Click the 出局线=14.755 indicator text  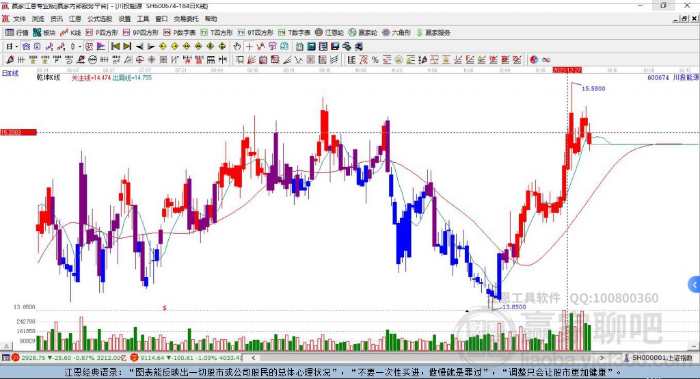coord(132,78)
